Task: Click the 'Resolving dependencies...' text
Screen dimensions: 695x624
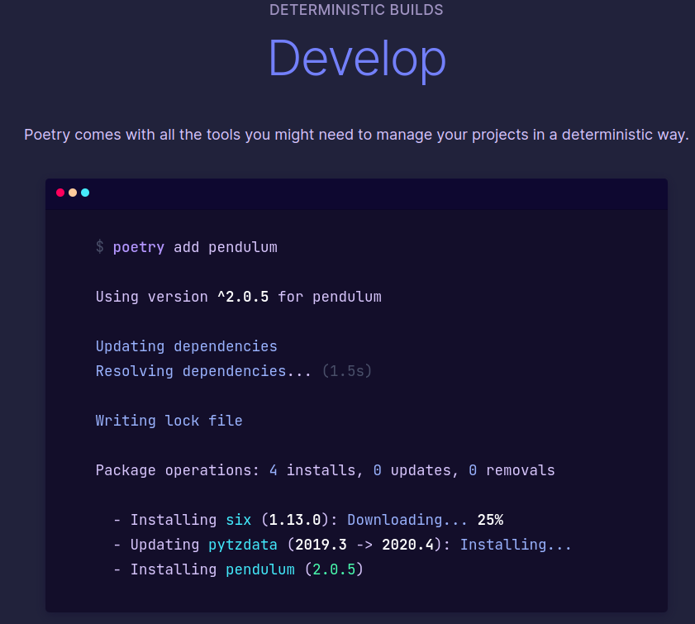Action: point(203,371)
